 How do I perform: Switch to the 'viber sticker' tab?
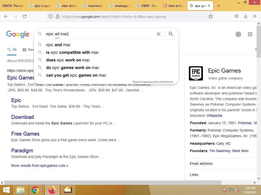pyautogui.click(x=67, y=6)
